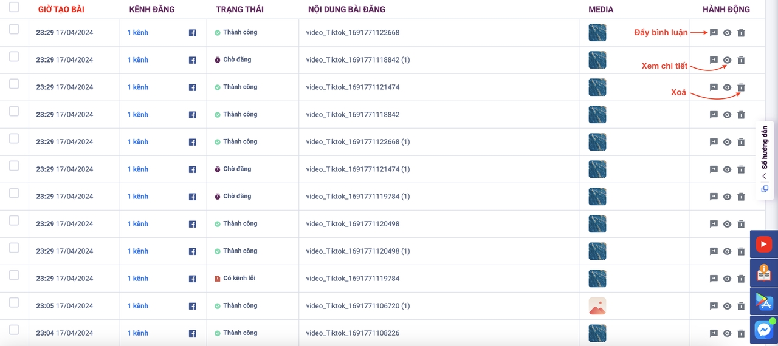Click the copy icon under Sổ hướng dẫn
The width and height of the screenshot is (778, 346).
(x=765, y=189)
